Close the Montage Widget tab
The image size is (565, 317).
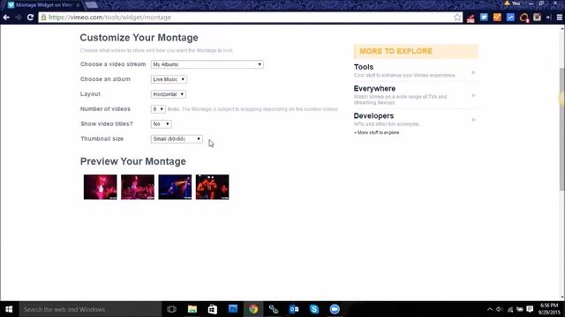click(78, 5)
